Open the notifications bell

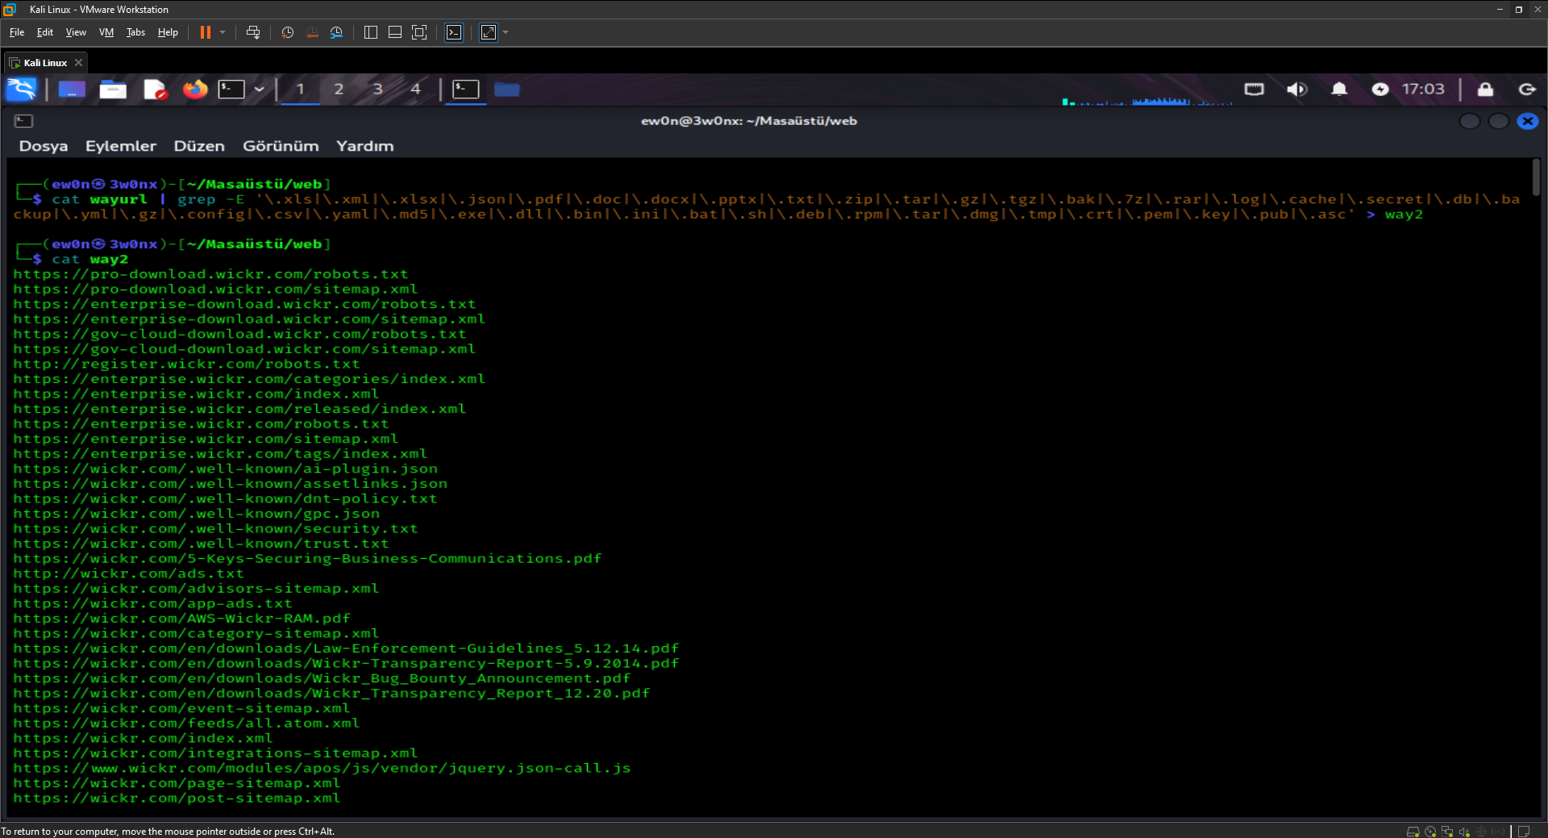point(1339,89)
